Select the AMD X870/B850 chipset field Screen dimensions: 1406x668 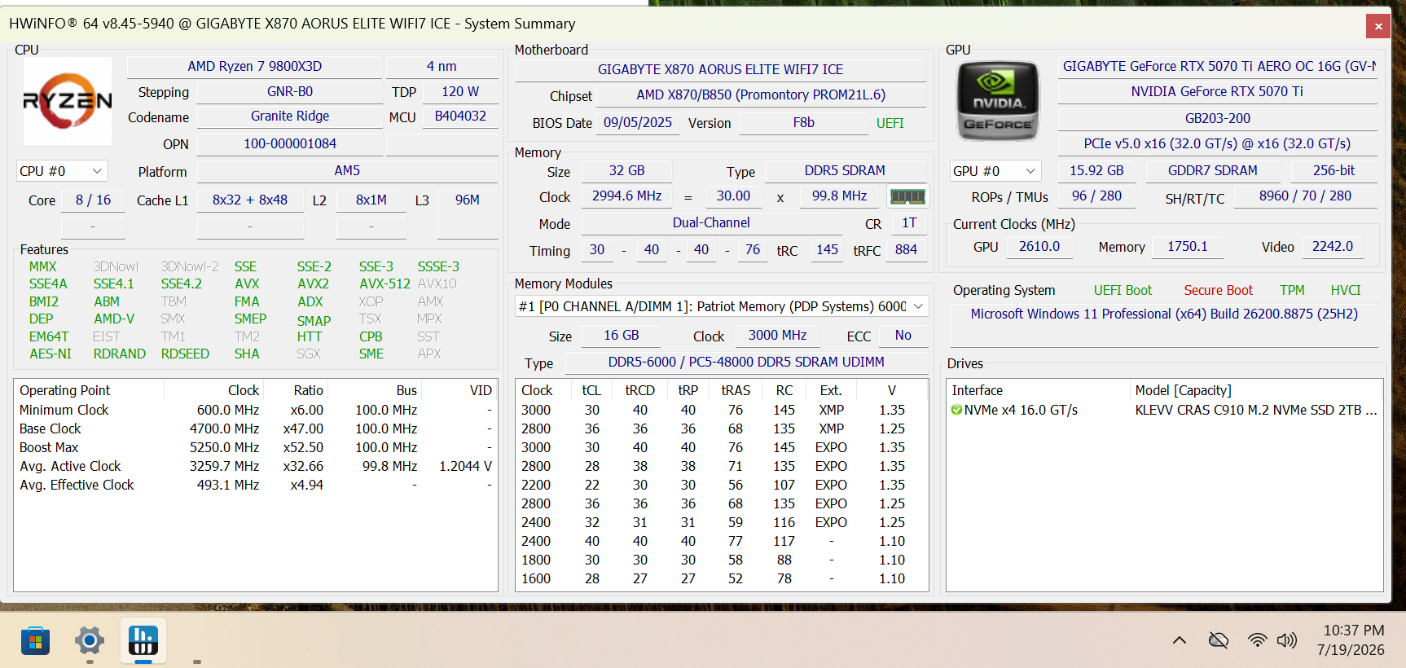[x=761, y=94]
